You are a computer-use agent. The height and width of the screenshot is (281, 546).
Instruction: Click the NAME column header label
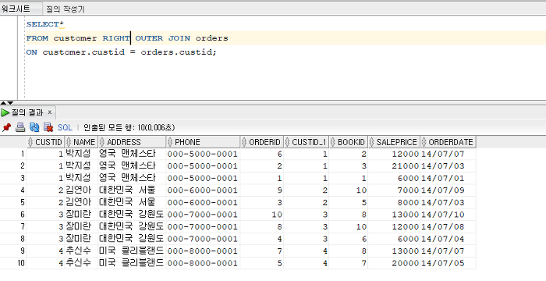[84, 142]
